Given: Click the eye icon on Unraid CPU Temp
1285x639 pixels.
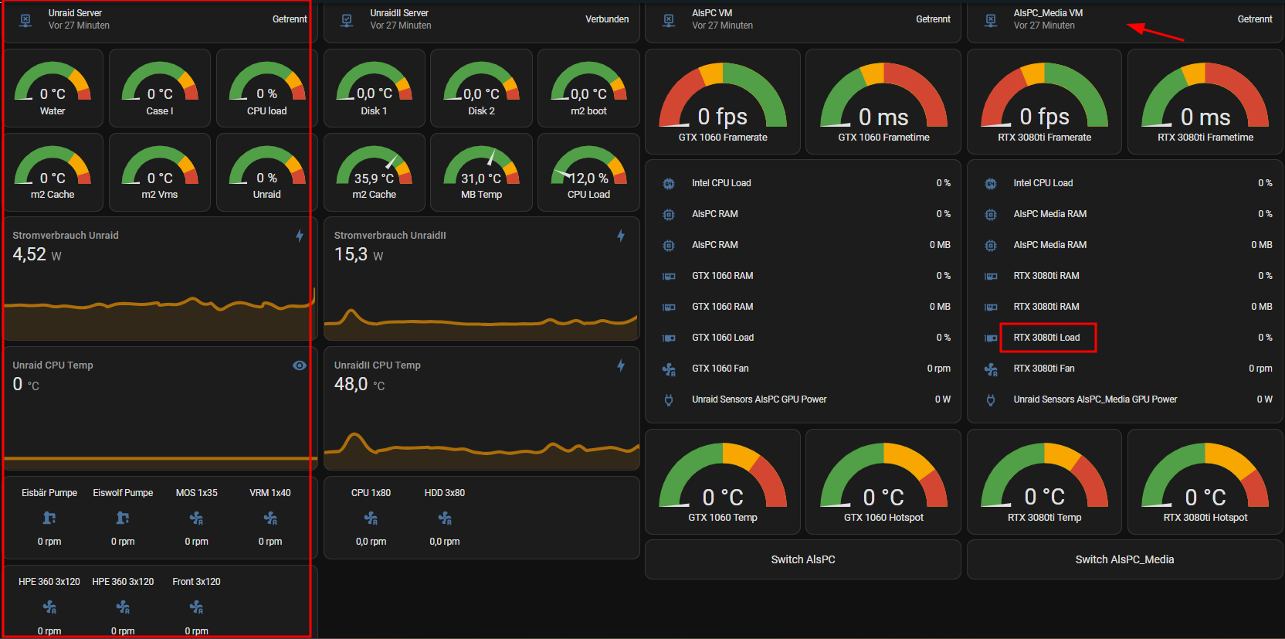Looking at the screenshot, I should coord(300,365).
